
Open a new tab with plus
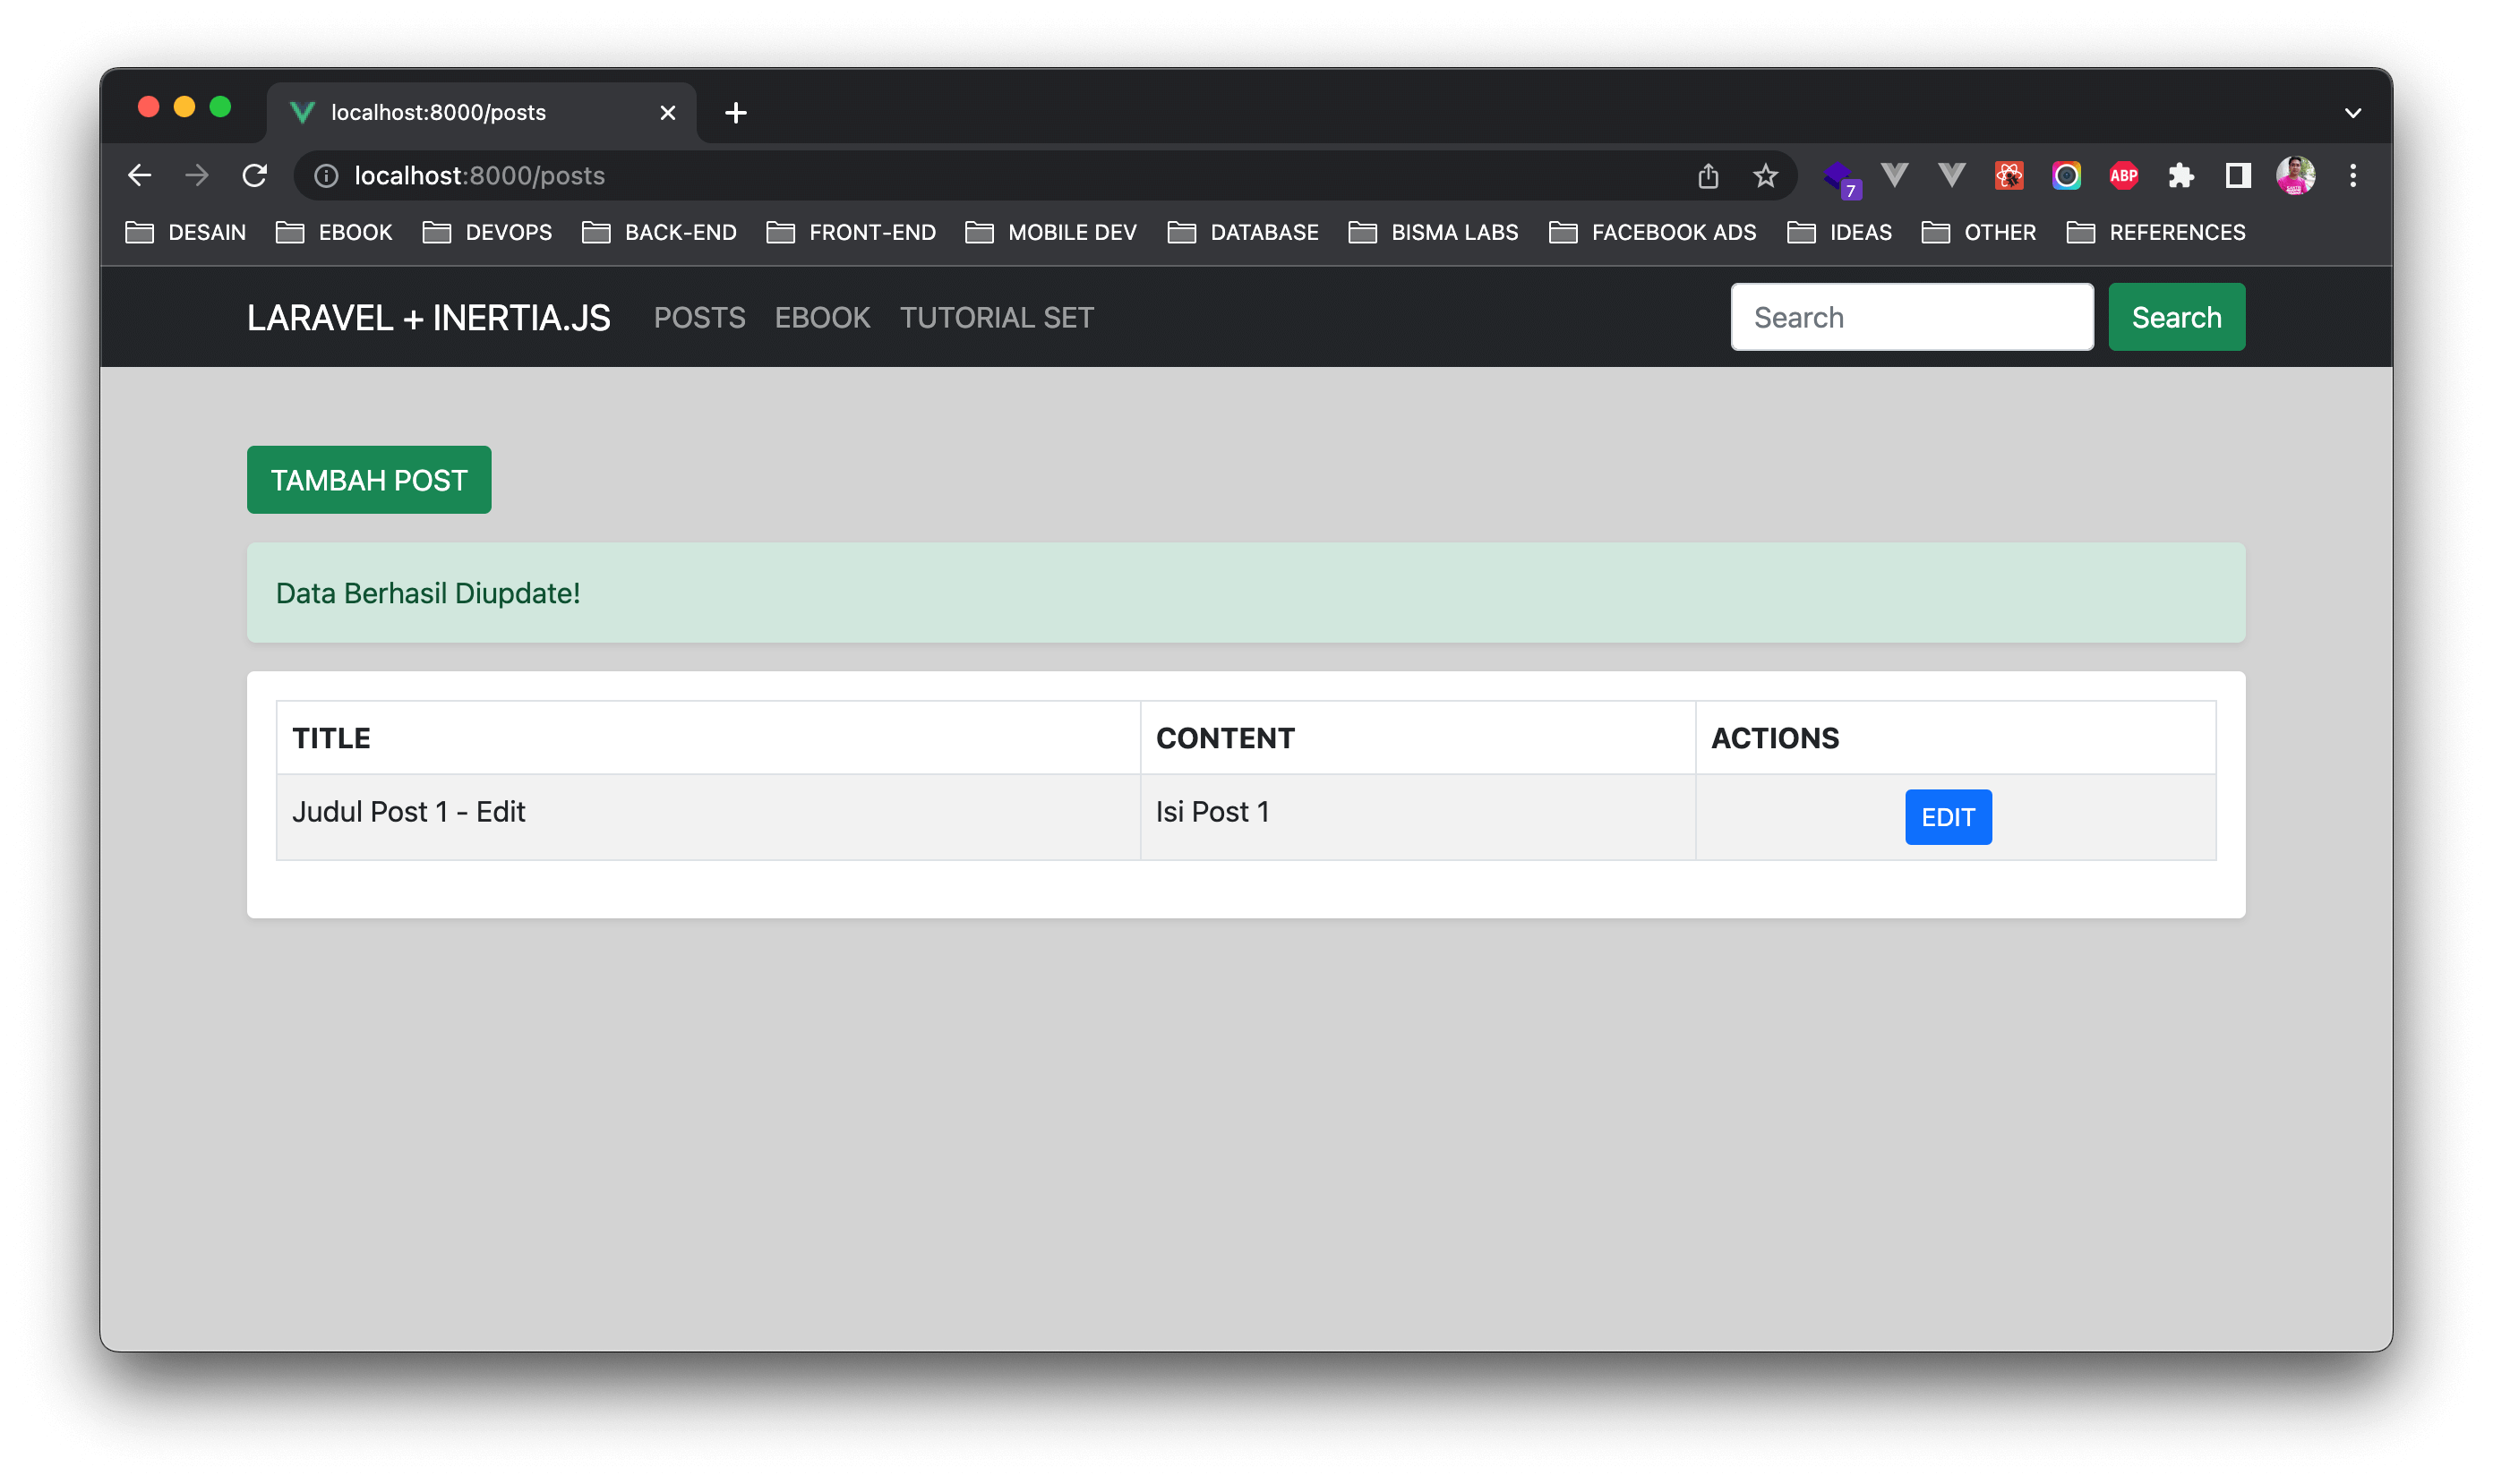pyautogui.click(x=736, y=113)
